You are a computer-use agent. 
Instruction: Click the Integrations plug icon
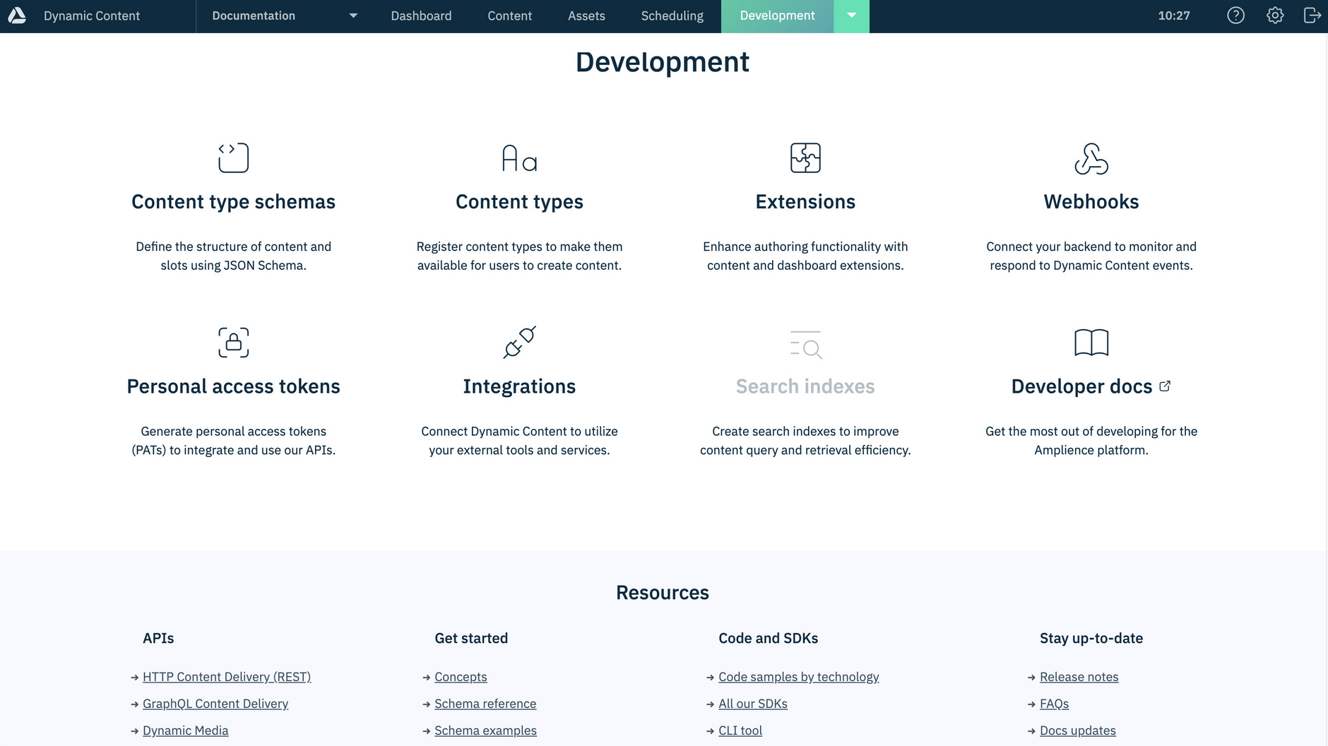519,343
